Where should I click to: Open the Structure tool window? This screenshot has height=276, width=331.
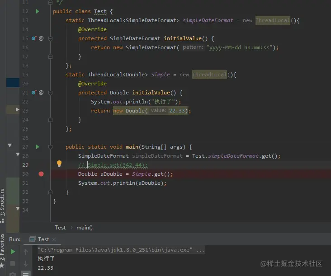coord(2,206)
